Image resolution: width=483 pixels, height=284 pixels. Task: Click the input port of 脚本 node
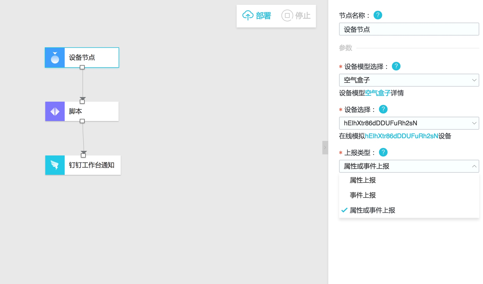click(82, 101)
